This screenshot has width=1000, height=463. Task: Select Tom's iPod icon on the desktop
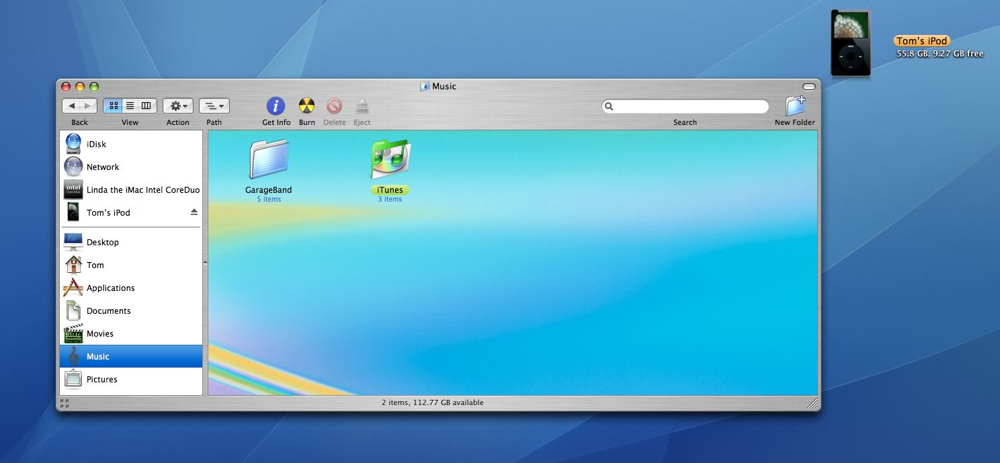click(x=850, y=44)
